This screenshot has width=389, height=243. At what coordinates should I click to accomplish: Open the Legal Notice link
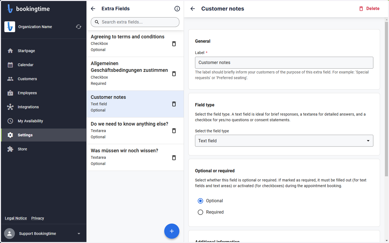point(16,218)
